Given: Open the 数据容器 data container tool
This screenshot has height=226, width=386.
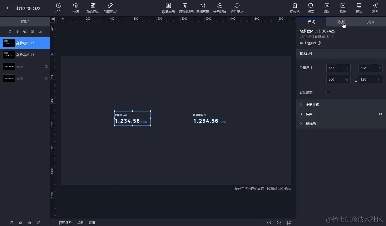Looking at the screenshot, I should pos(168,8).
